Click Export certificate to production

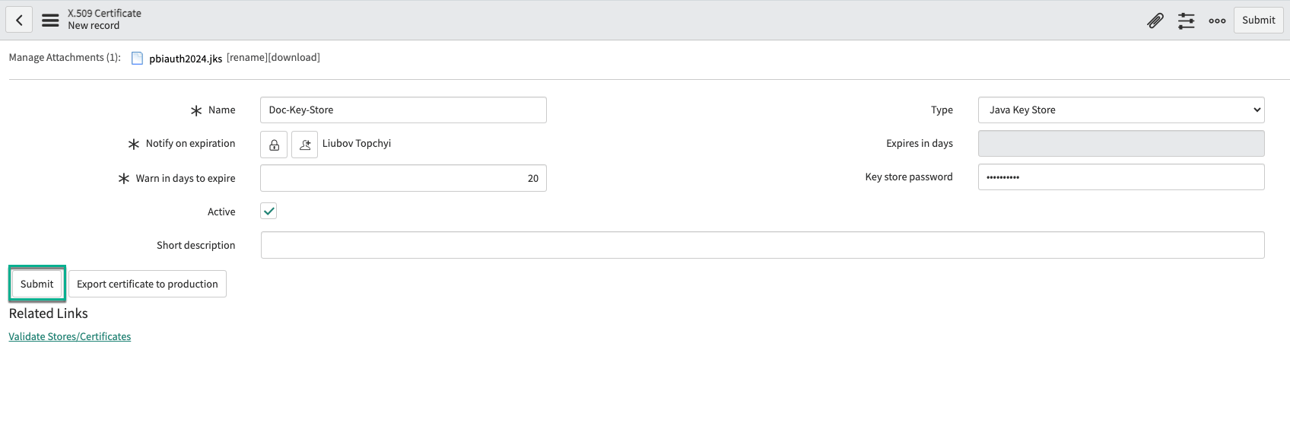click(147, 283)
